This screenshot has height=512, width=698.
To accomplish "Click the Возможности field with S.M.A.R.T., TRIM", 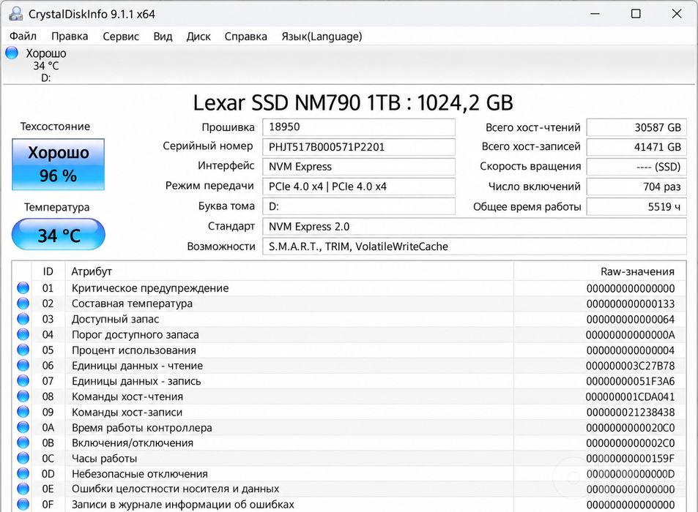I will (475, 246).
